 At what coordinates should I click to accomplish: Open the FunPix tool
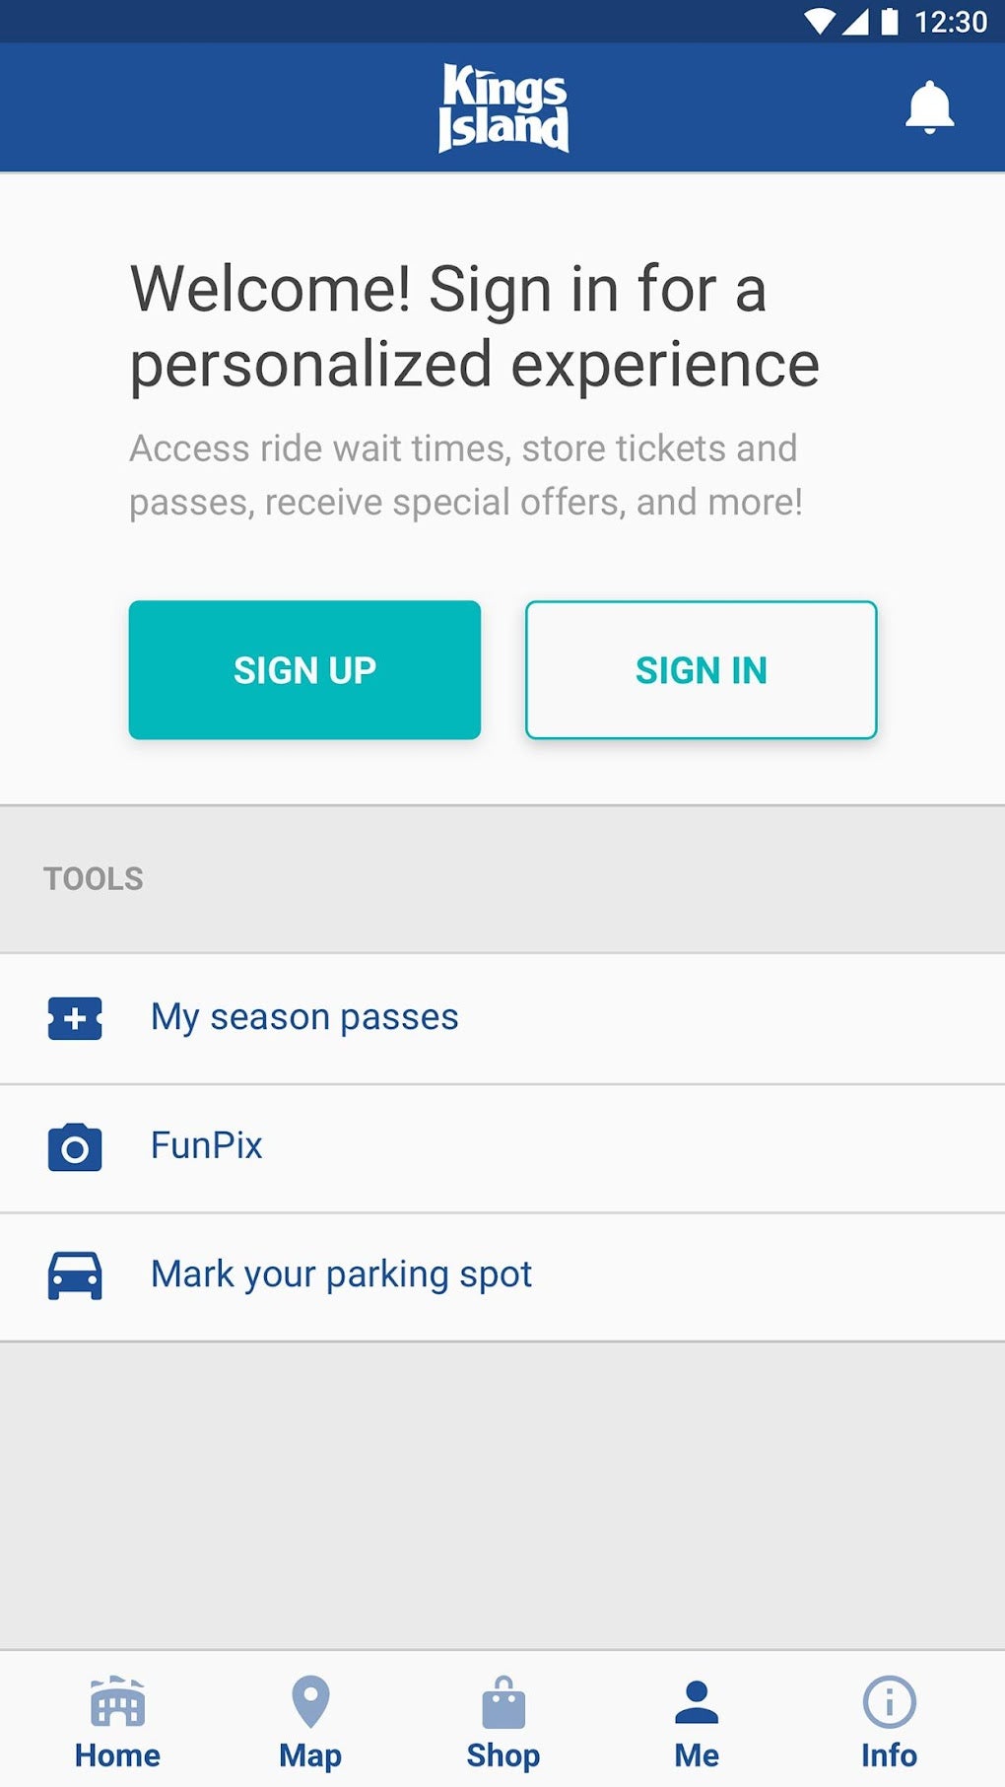[x=207, y=1146]
